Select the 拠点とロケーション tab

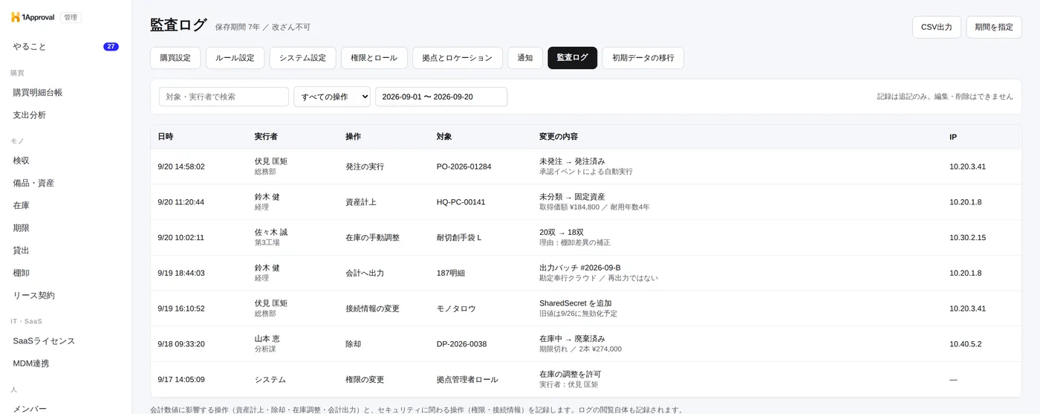[458, 58]
